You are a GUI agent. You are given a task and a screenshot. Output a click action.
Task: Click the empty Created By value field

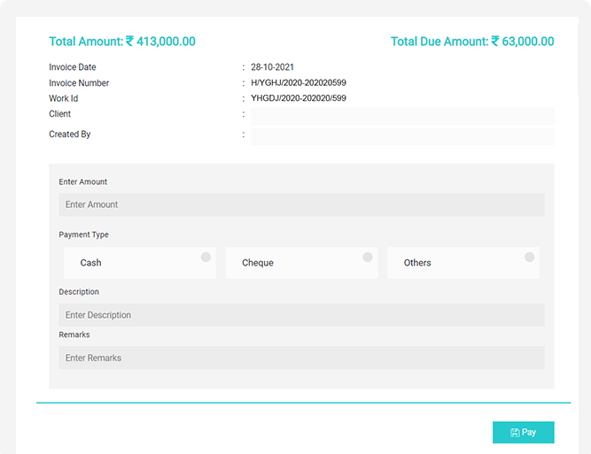tap(402, 135)
